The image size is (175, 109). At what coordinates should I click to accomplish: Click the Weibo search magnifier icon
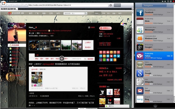coord(85,13)
